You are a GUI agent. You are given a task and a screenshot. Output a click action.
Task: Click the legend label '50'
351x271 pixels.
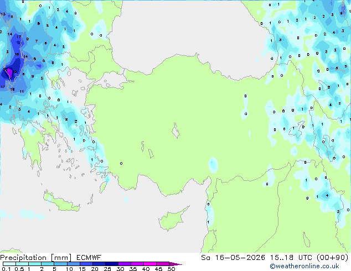point(171,269)
